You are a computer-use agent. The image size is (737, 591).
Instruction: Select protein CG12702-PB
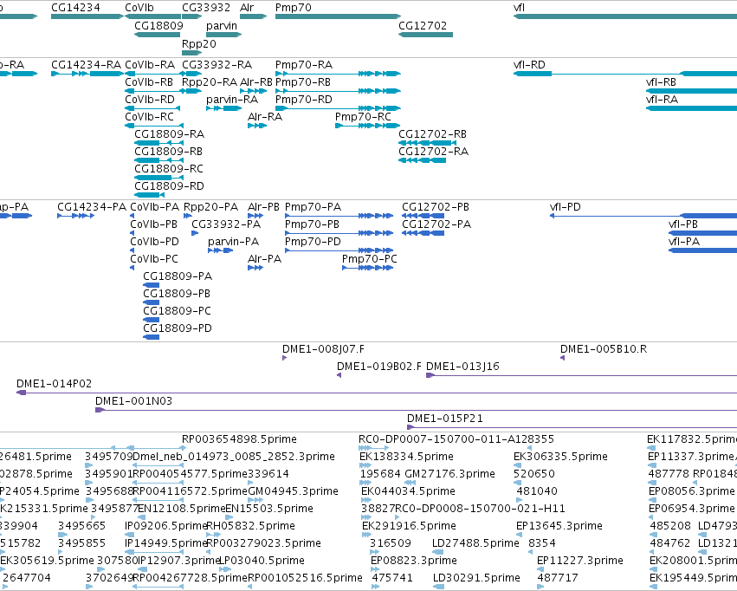coord(423,216)
